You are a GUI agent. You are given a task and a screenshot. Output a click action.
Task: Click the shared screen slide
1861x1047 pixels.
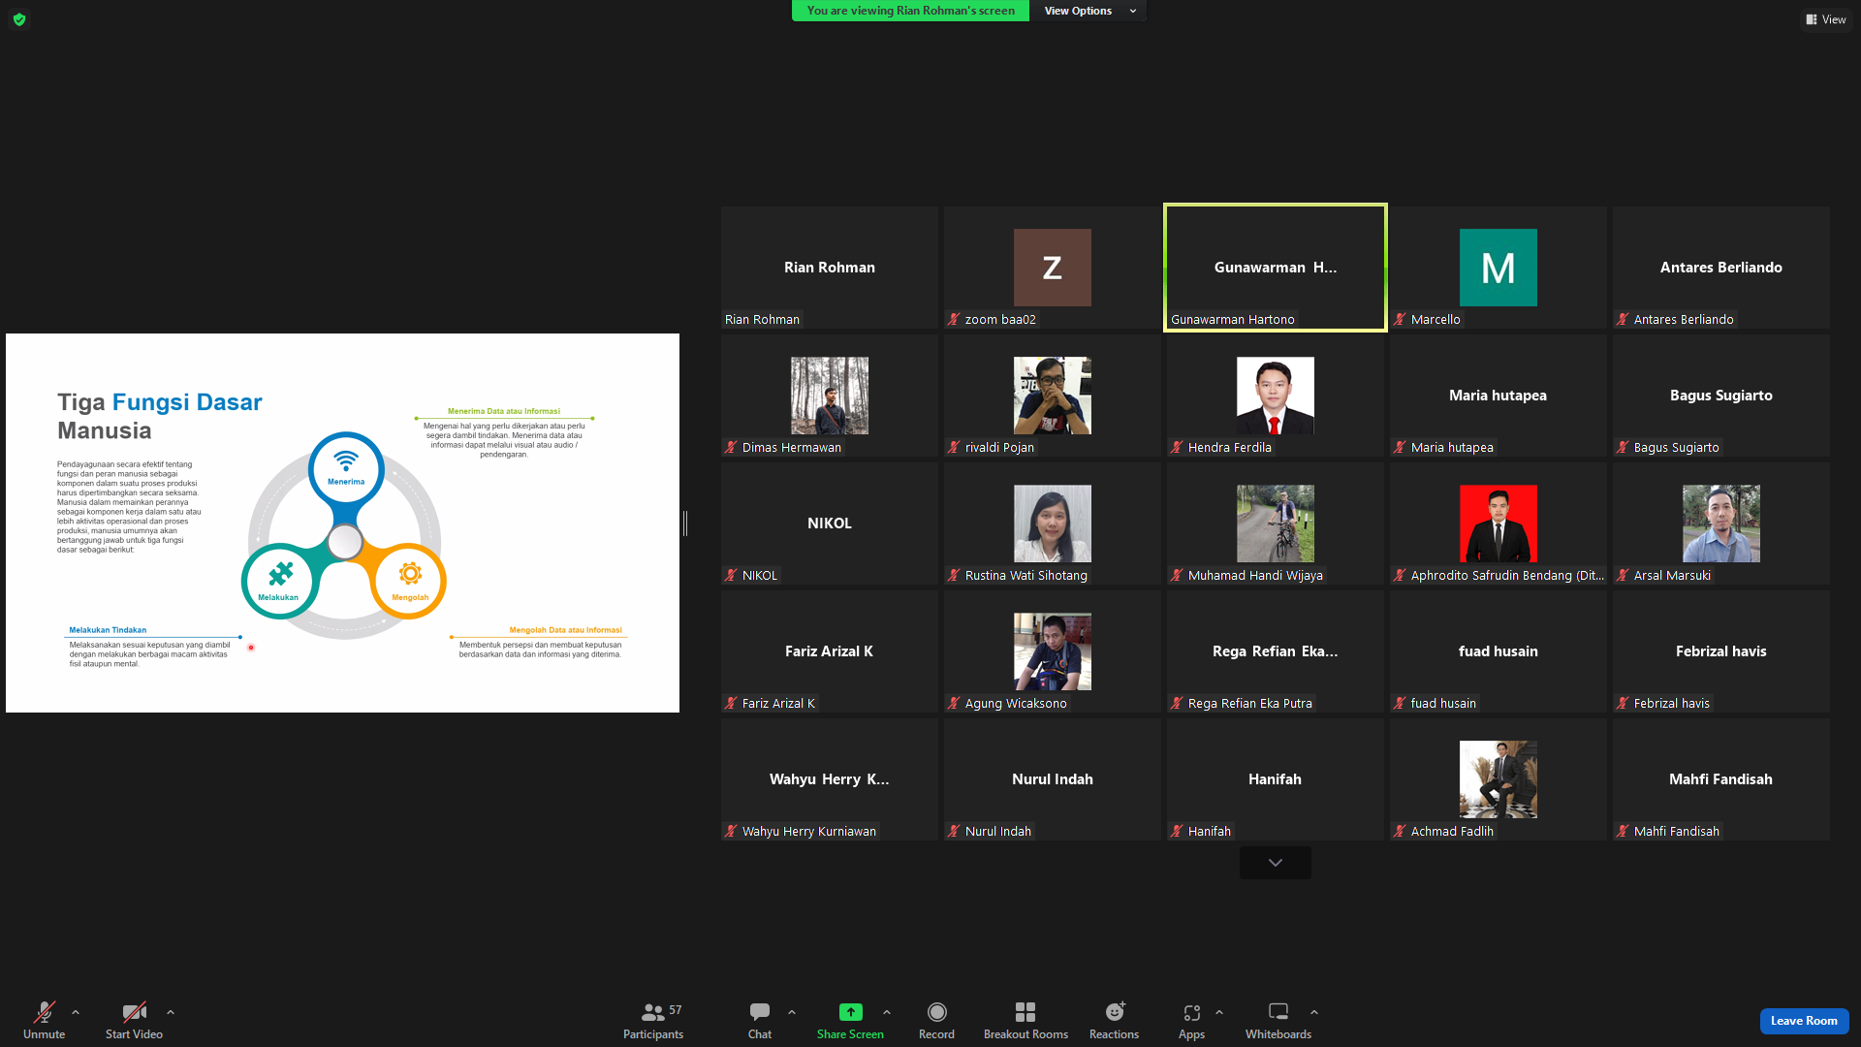(342, 523)
